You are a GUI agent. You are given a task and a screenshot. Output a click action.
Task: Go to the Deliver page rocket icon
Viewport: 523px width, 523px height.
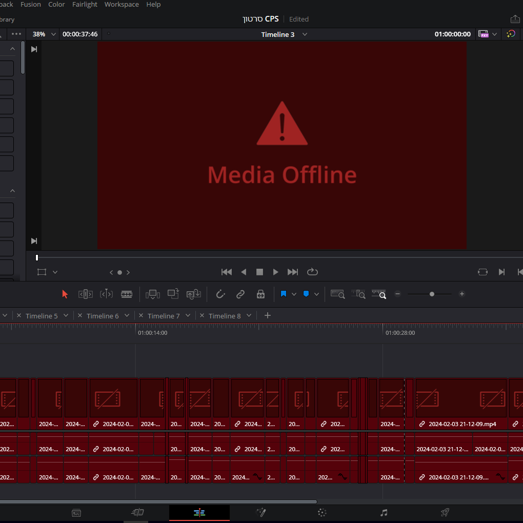445,512
